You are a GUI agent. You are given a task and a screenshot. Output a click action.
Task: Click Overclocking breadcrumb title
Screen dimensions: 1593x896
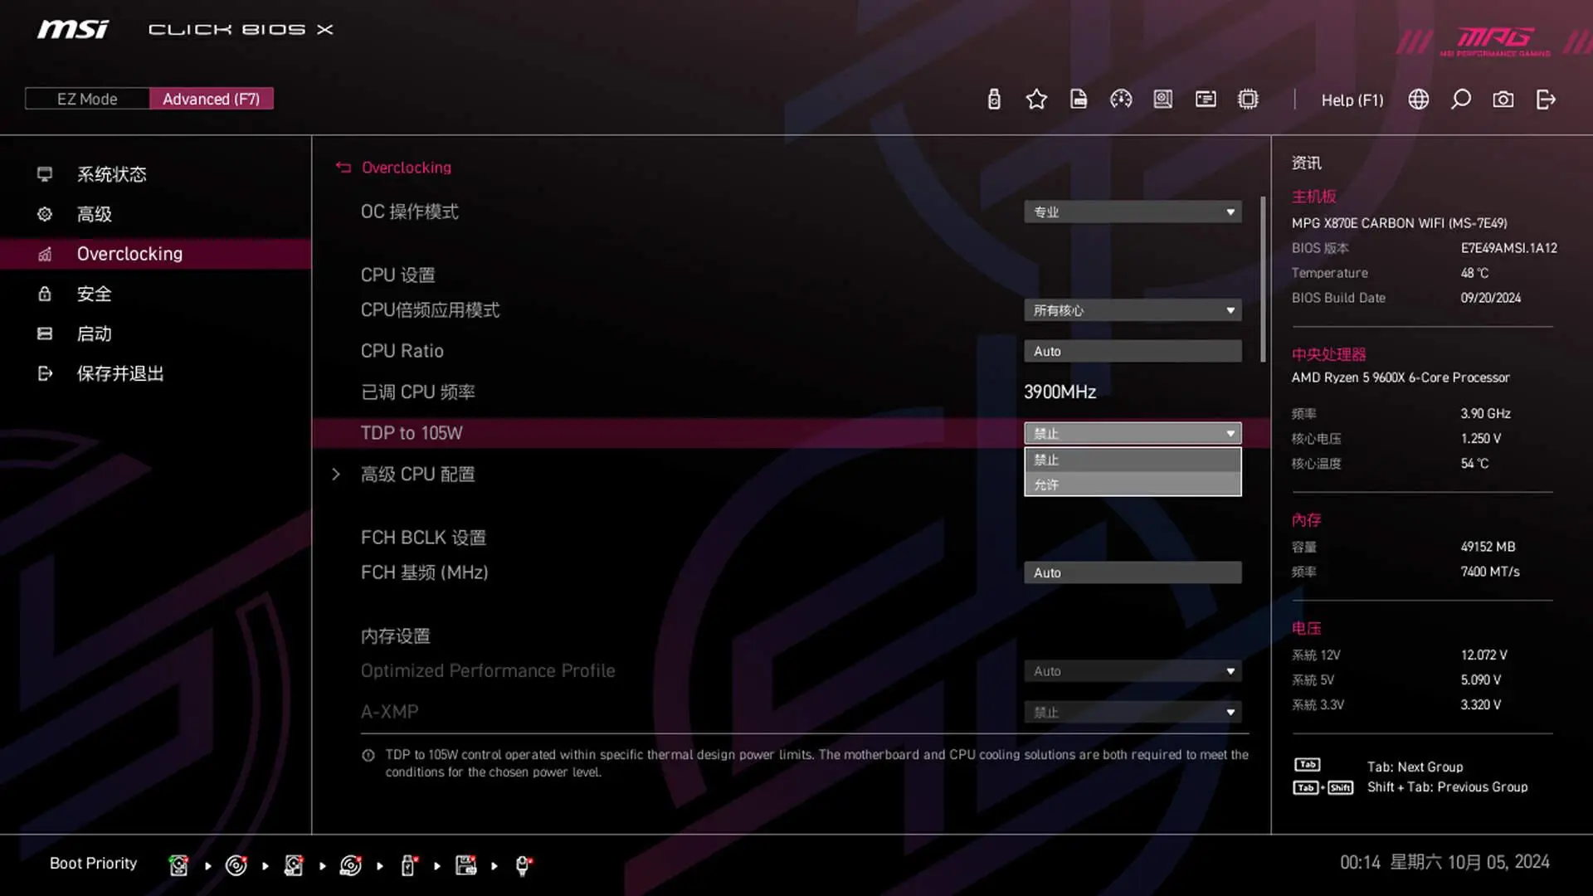coord(407,167)
